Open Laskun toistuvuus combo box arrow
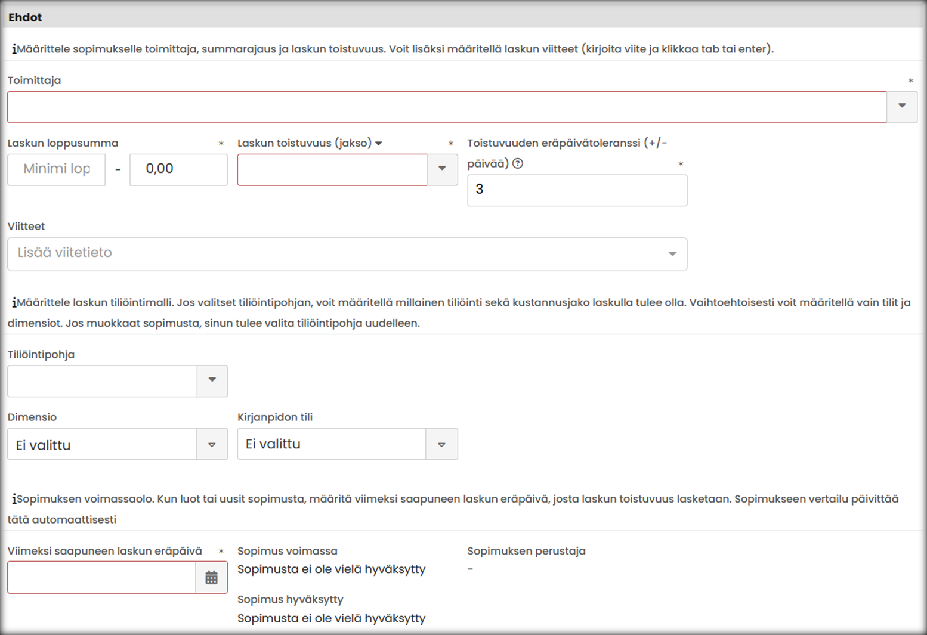The image size is (927, 635). (442, 169)
